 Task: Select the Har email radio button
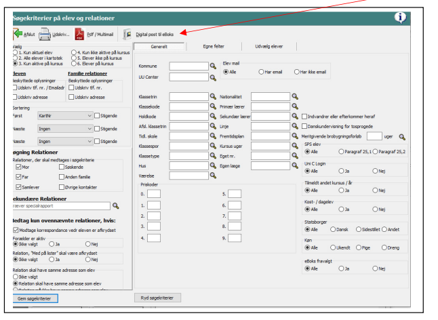(261, 72)
